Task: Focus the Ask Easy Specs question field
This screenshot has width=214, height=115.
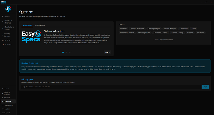Action: pyautogui.click(x=111, y=87)
